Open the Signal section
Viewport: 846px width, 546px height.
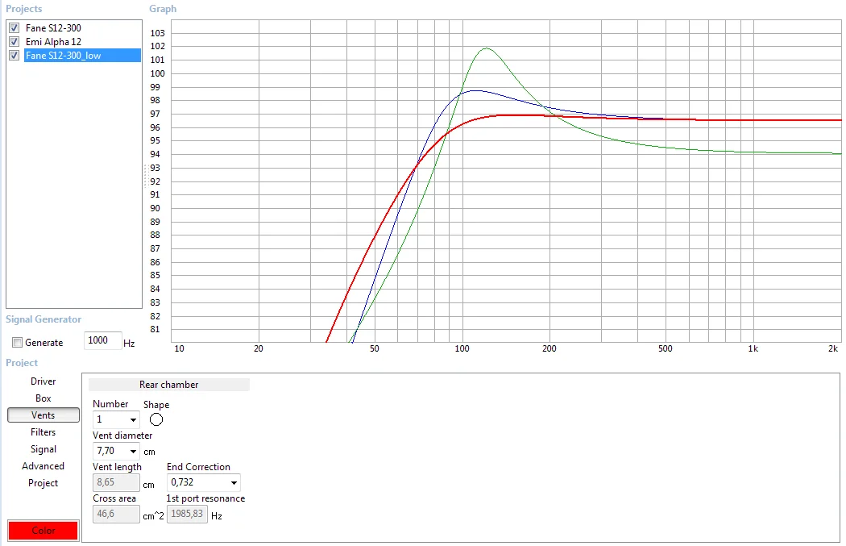click(44, 449)
